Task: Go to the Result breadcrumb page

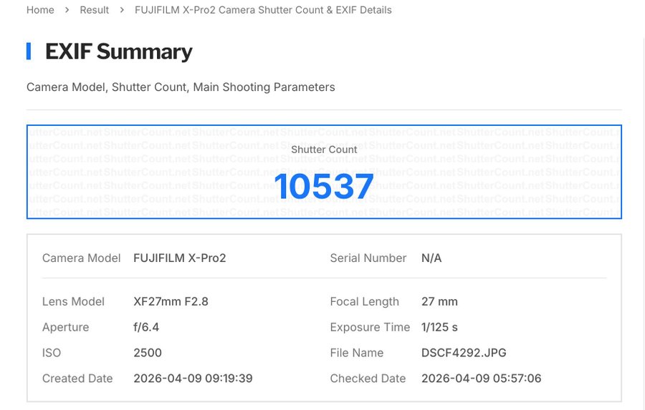Action: pos(95,10)
